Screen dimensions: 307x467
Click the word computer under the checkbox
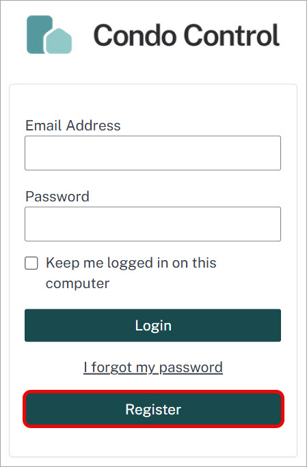point(77,283)
